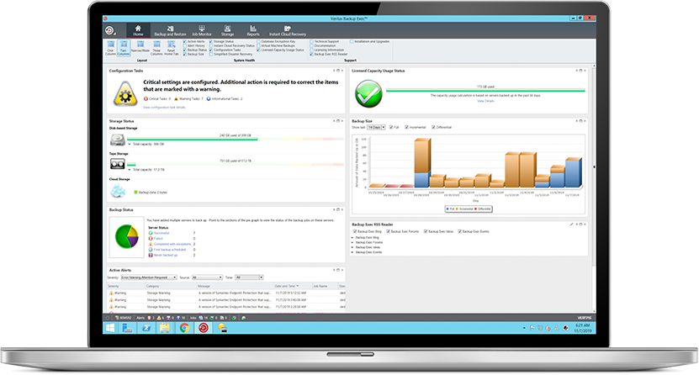Click the Configuration Tasks warning gear icon

(x=125, y=94)
